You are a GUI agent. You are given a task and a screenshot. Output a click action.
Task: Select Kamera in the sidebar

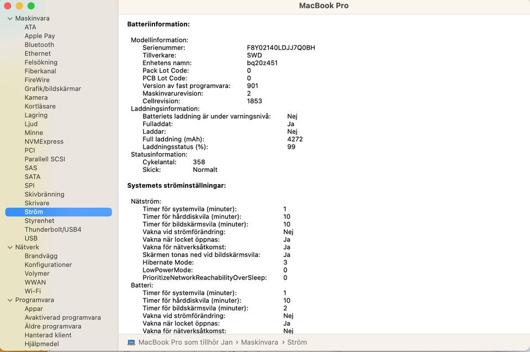point(36,97)
